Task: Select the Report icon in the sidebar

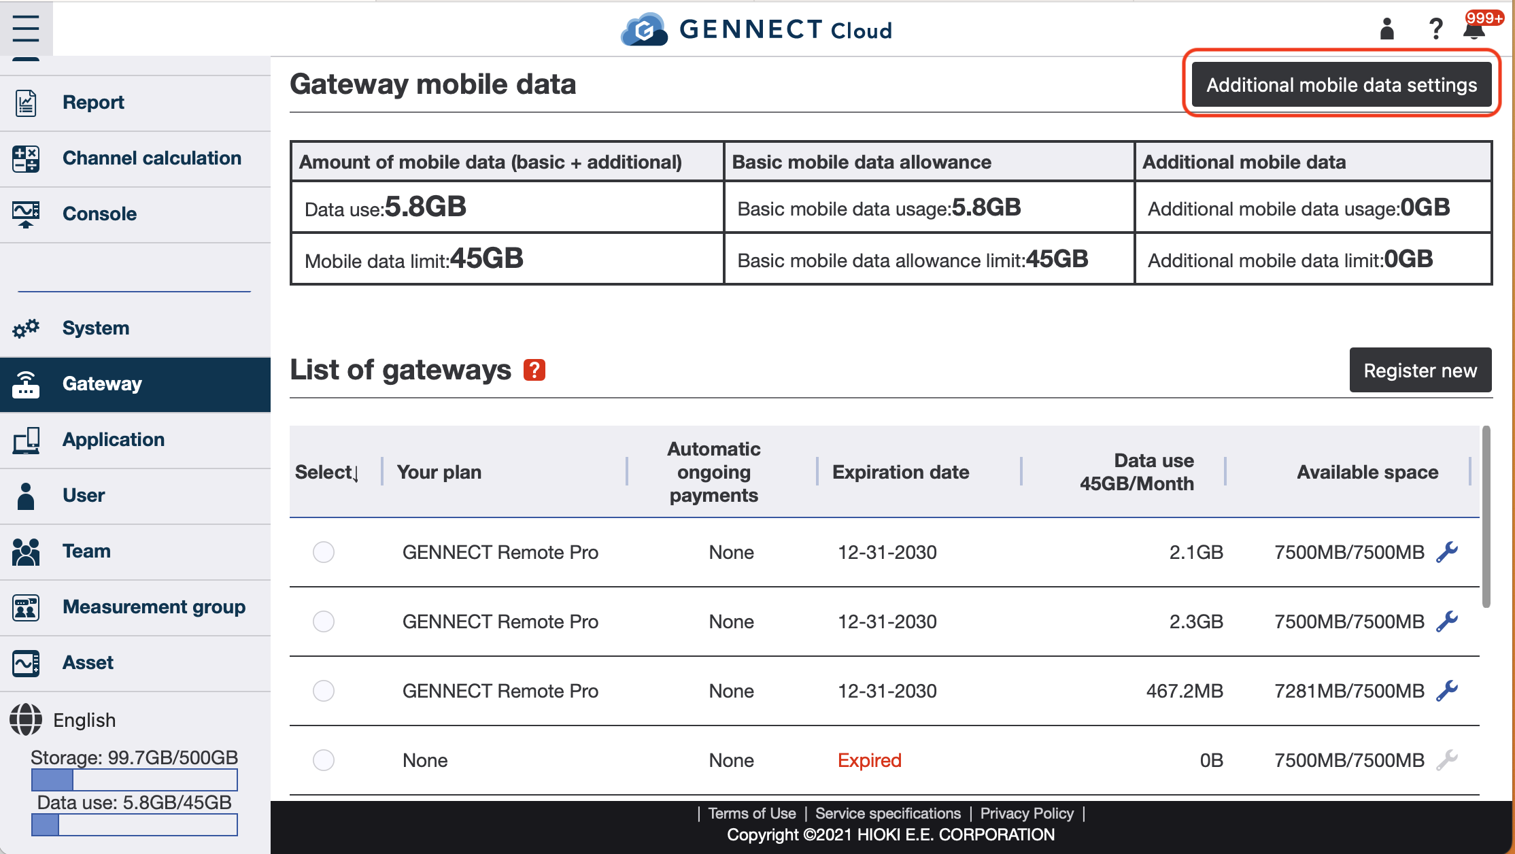Action: (x=26, y=102)
